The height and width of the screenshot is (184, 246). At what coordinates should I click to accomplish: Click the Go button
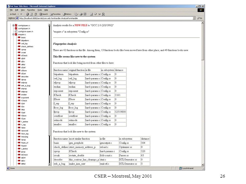[x=200, y=18]
